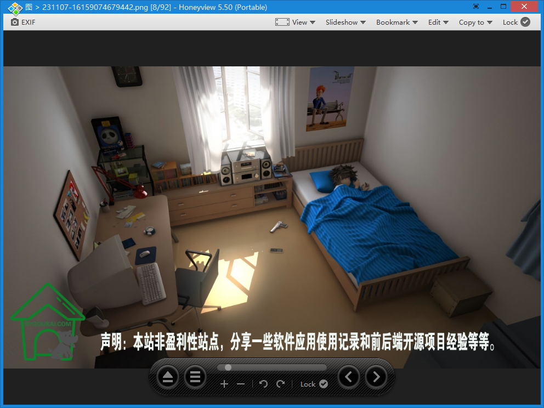Click the folder name in title path
This screenshot has width=544, height=408.
pyautogui.click(x=29, y=7)
